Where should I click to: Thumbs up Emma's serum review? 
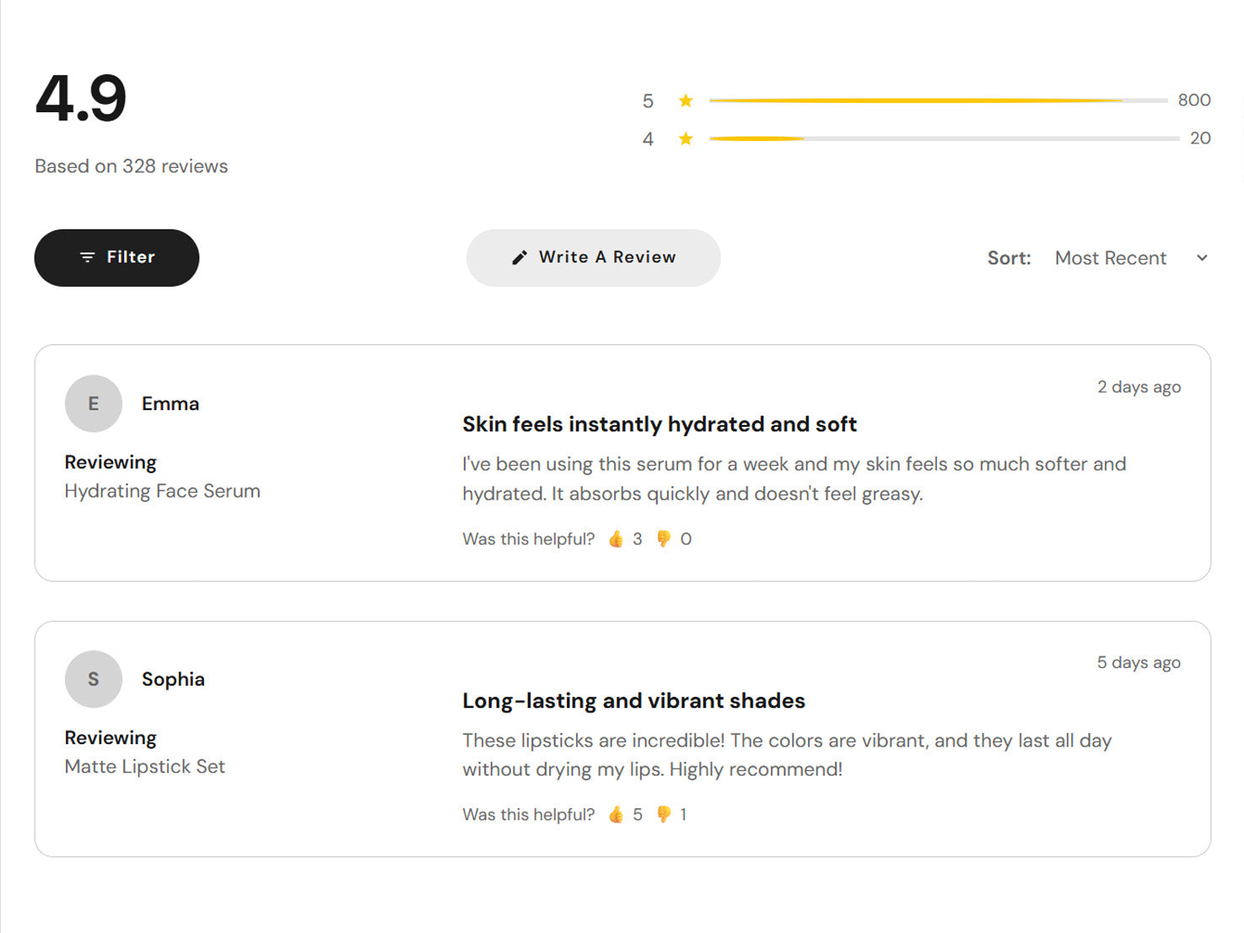617,539
